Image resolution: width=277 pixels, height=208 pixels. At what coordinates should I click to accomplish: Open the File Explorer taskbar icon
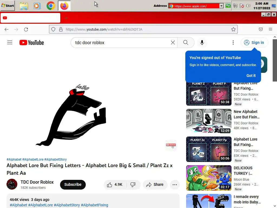coord(24,6)
